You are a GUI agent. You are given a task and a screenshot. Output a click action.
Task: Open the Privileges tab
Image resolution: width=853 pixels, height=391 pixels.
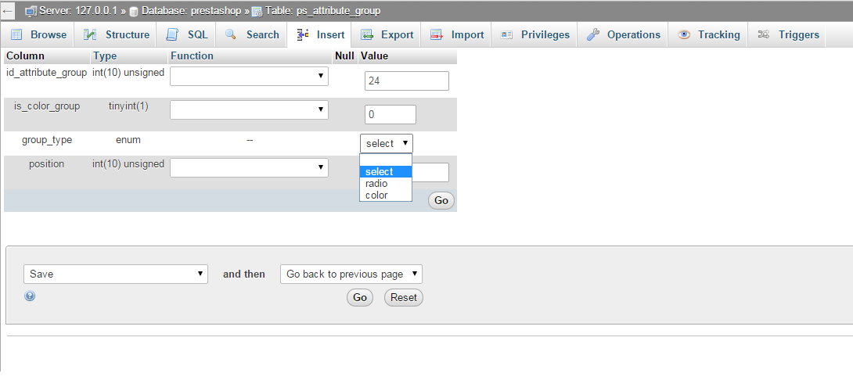coord(534,34)
